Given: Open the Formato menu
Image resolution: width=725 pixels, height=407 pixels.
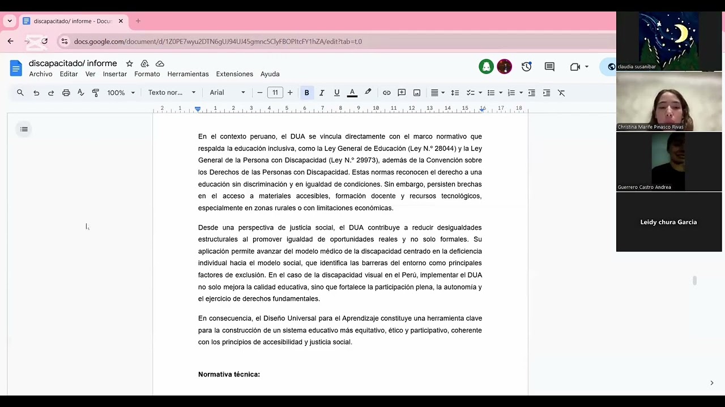Looking at the screenshot, I should point(147,74).
